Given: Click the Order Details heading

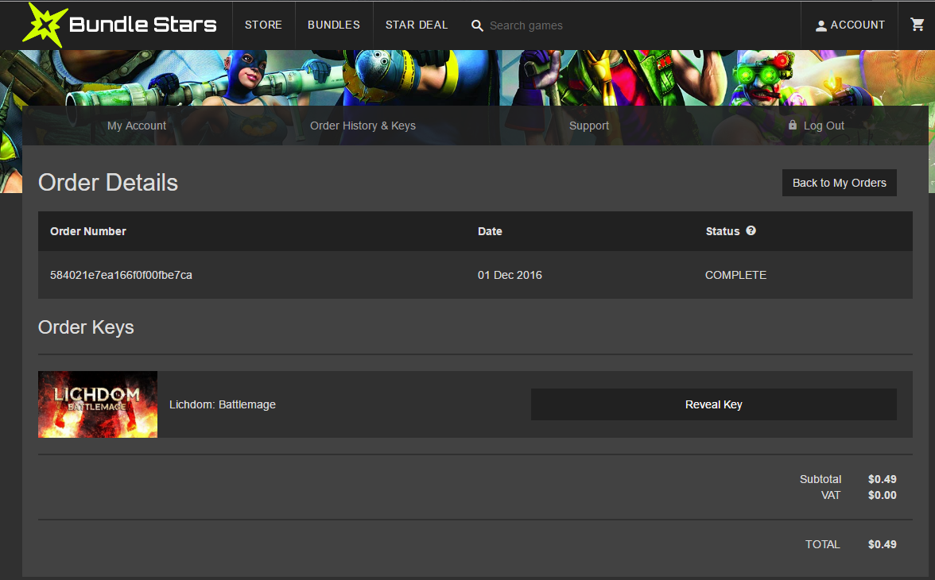Looking at the screenshot, I should 108,183.
